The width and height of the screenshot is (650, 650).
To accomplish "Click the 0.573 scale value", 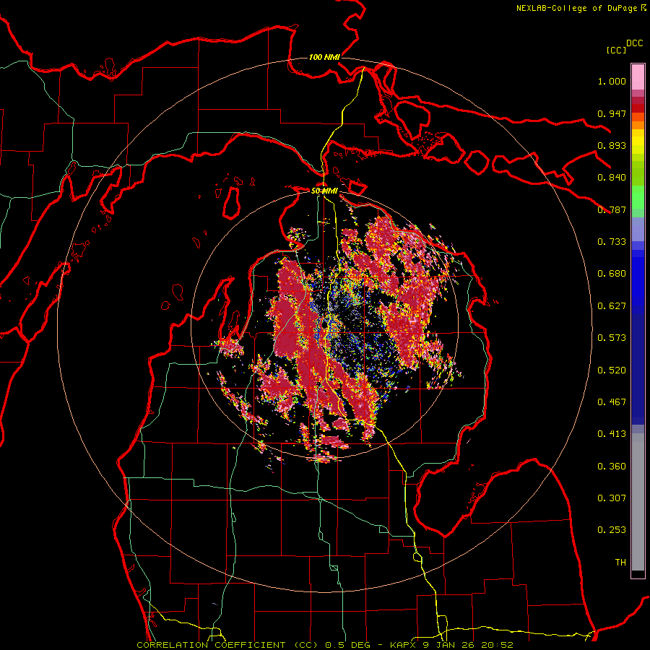I will pyautogui.click(x=612, y=338).
